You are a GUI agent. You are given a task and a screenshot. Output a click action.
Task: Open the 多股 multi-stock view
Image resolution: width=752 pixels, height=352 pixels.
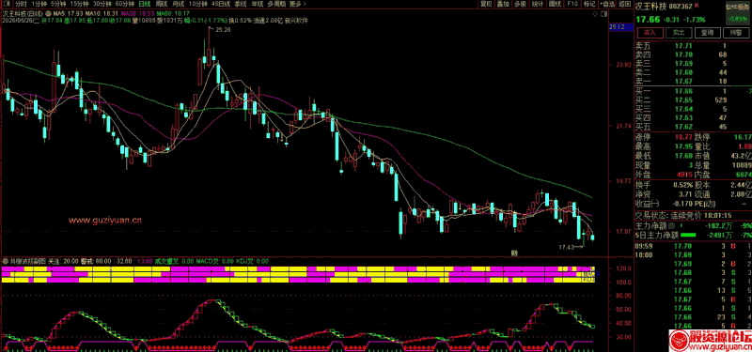[x=520, y=4]
